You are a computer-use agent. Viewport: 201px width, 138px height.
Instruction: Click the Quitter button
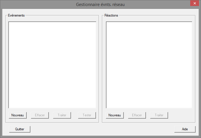click(x=20, y=129)
